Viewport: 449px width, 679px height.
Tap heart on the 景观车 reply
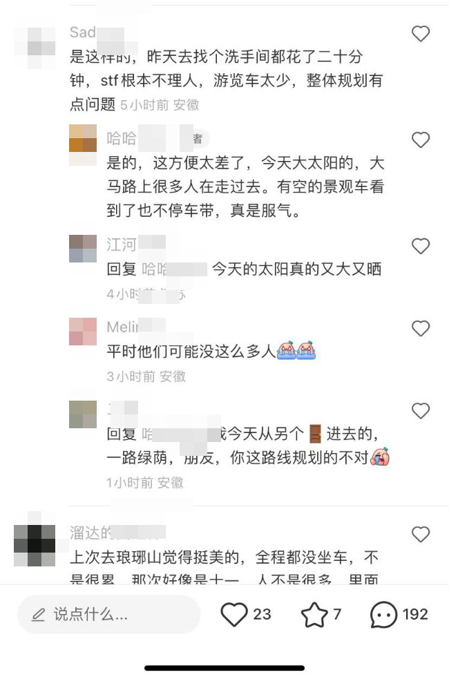point(420,140)
